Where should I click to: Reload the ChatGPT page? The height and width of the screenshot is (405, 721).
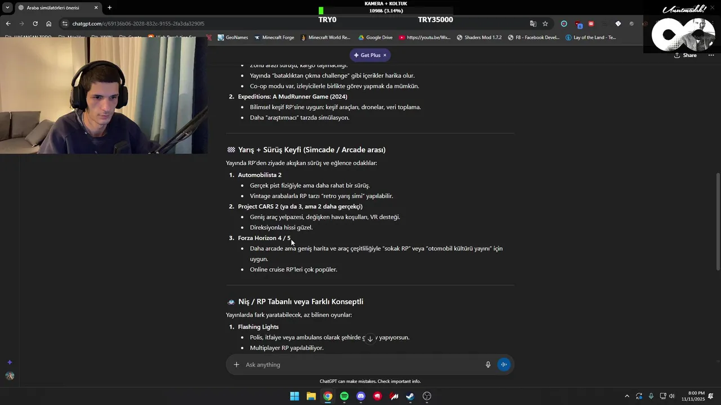tap(35, 24)
